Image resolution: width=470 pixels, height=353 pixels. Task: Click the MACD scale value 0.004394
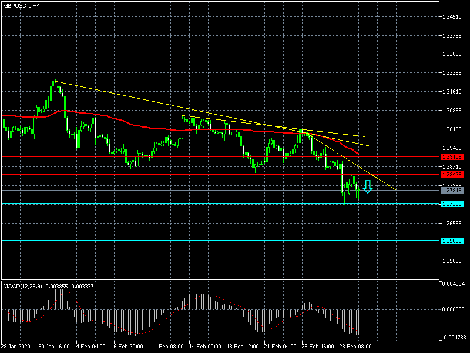[453, 284]
